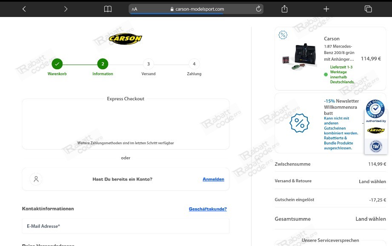
Task: Click 'Land wählen' next to Versand & Retoure
Action: [x=372, y=181]
